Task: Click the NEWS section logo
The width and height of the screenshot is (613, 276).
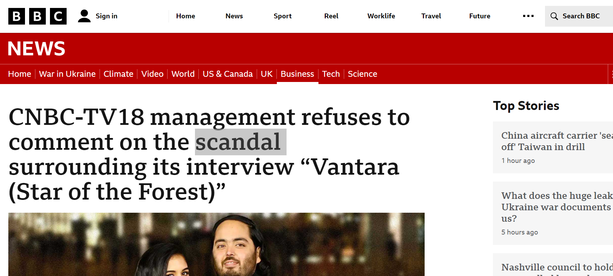Action: point(36,48)
